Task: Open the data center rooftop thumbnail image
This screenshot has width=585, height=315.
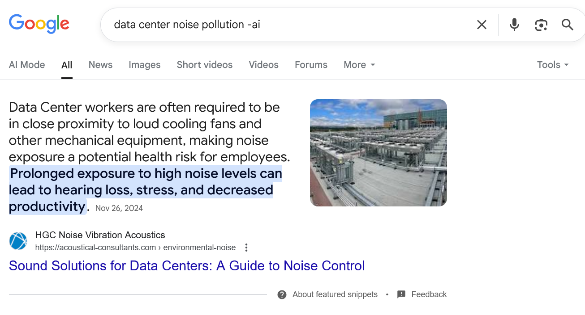Action: [x=379, y=153]
